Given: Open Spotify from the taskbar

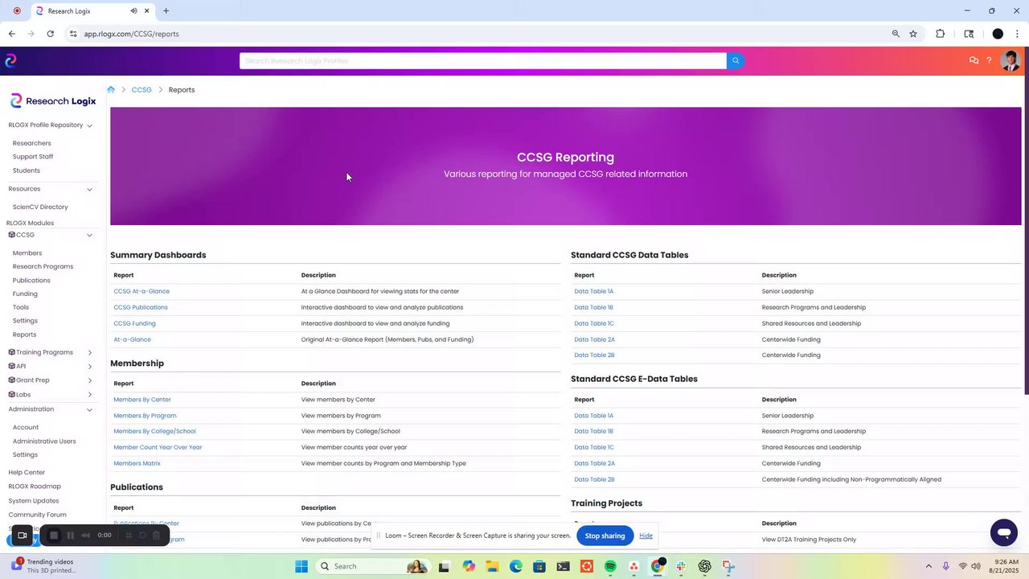Looking at the screenshot, I should (610, 566).
